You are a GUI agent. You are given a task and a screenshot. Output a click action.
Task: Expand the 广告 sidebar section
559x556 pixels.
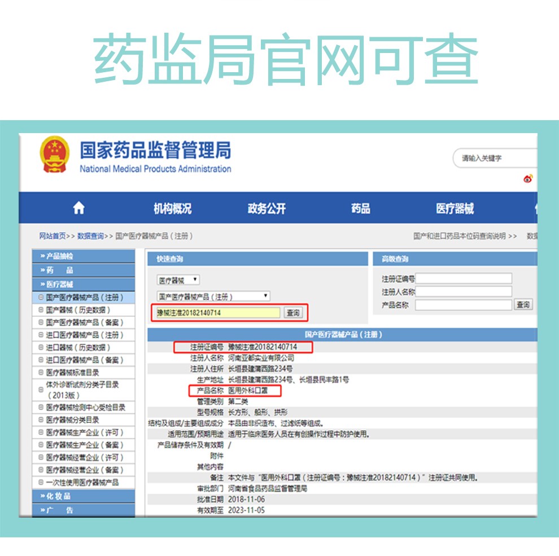coord(84,510)
